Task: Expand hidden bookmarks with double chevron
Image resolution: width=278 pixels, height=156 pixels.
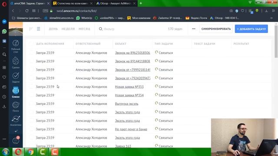Action: coord(271,18)
